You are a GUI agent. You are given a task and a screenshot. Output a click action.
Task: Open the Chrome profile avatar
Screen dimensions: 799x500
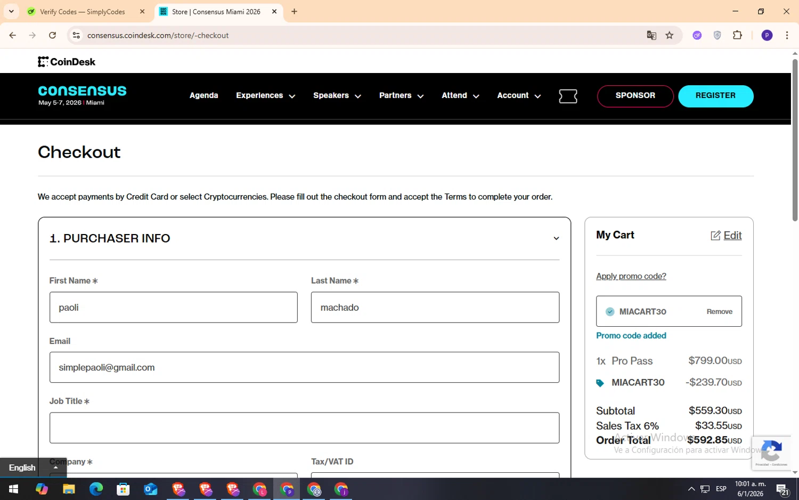point(767,35)
